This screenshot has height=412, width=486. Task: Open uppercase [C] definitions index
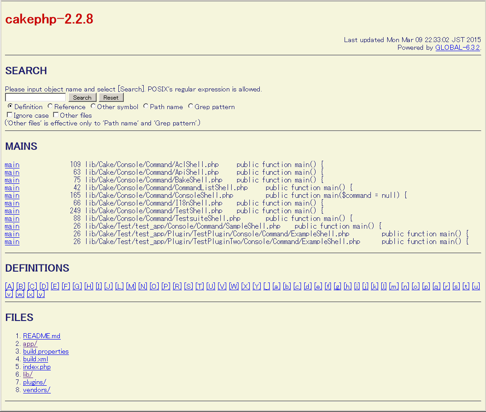32,286
